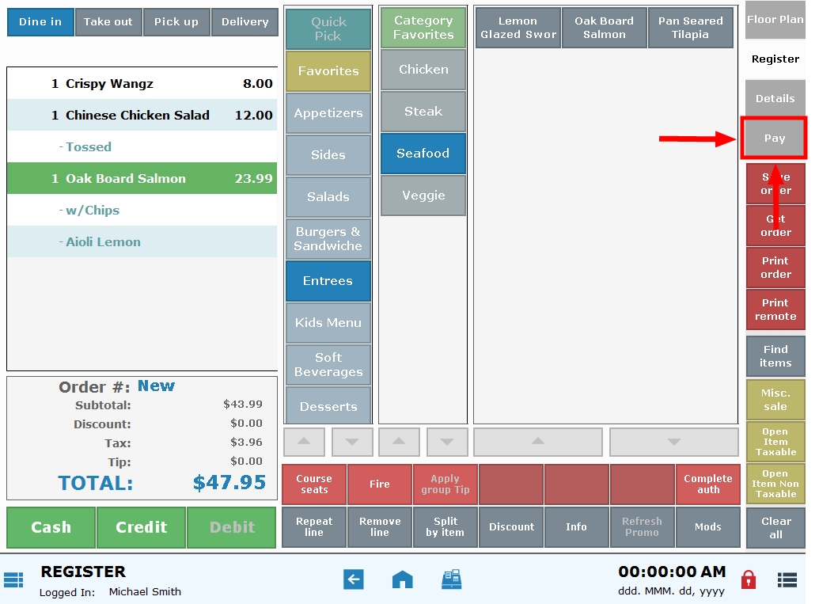Click the Info button
819x604 pixels.
click(577, 527)
